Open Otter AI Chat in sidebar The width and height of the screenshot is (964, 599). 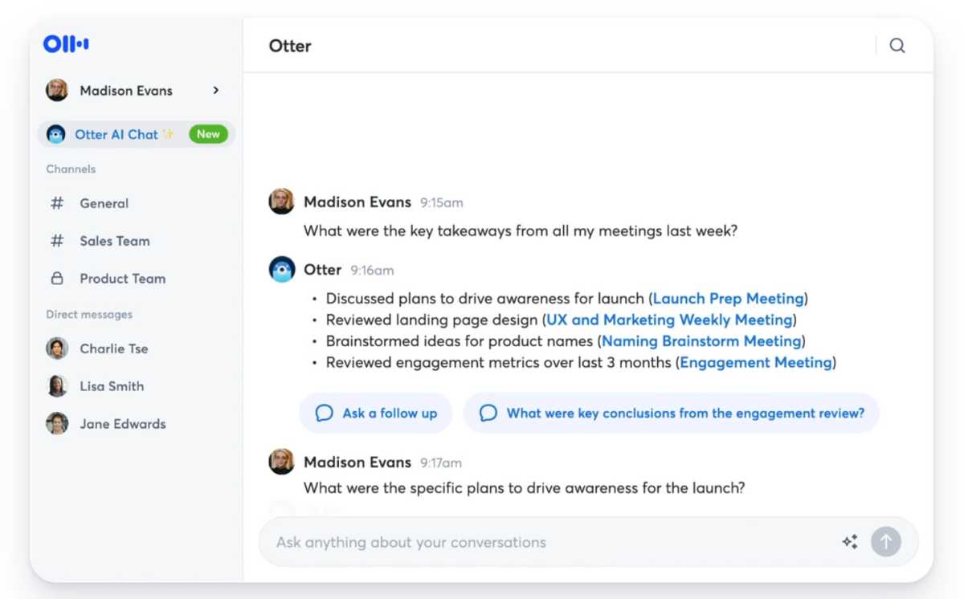tap(116, 135)
